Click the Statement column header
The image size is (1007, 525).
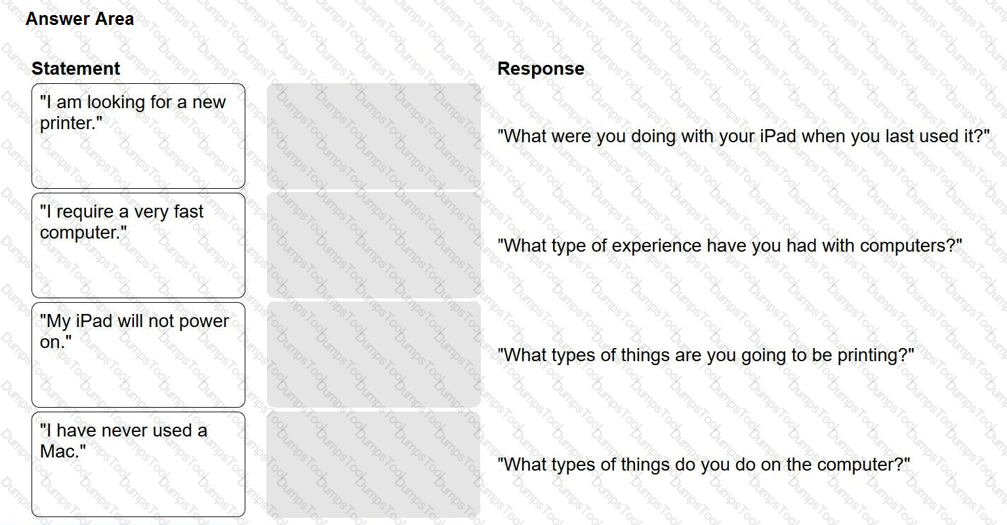coord(76,69)
